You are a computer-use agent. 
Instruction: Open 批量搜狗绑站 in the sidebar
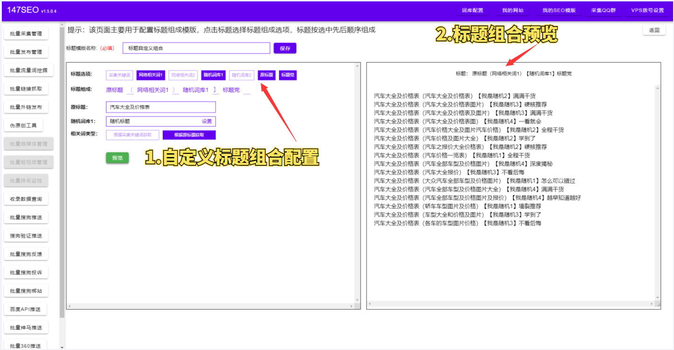click(x=26, y=291)
